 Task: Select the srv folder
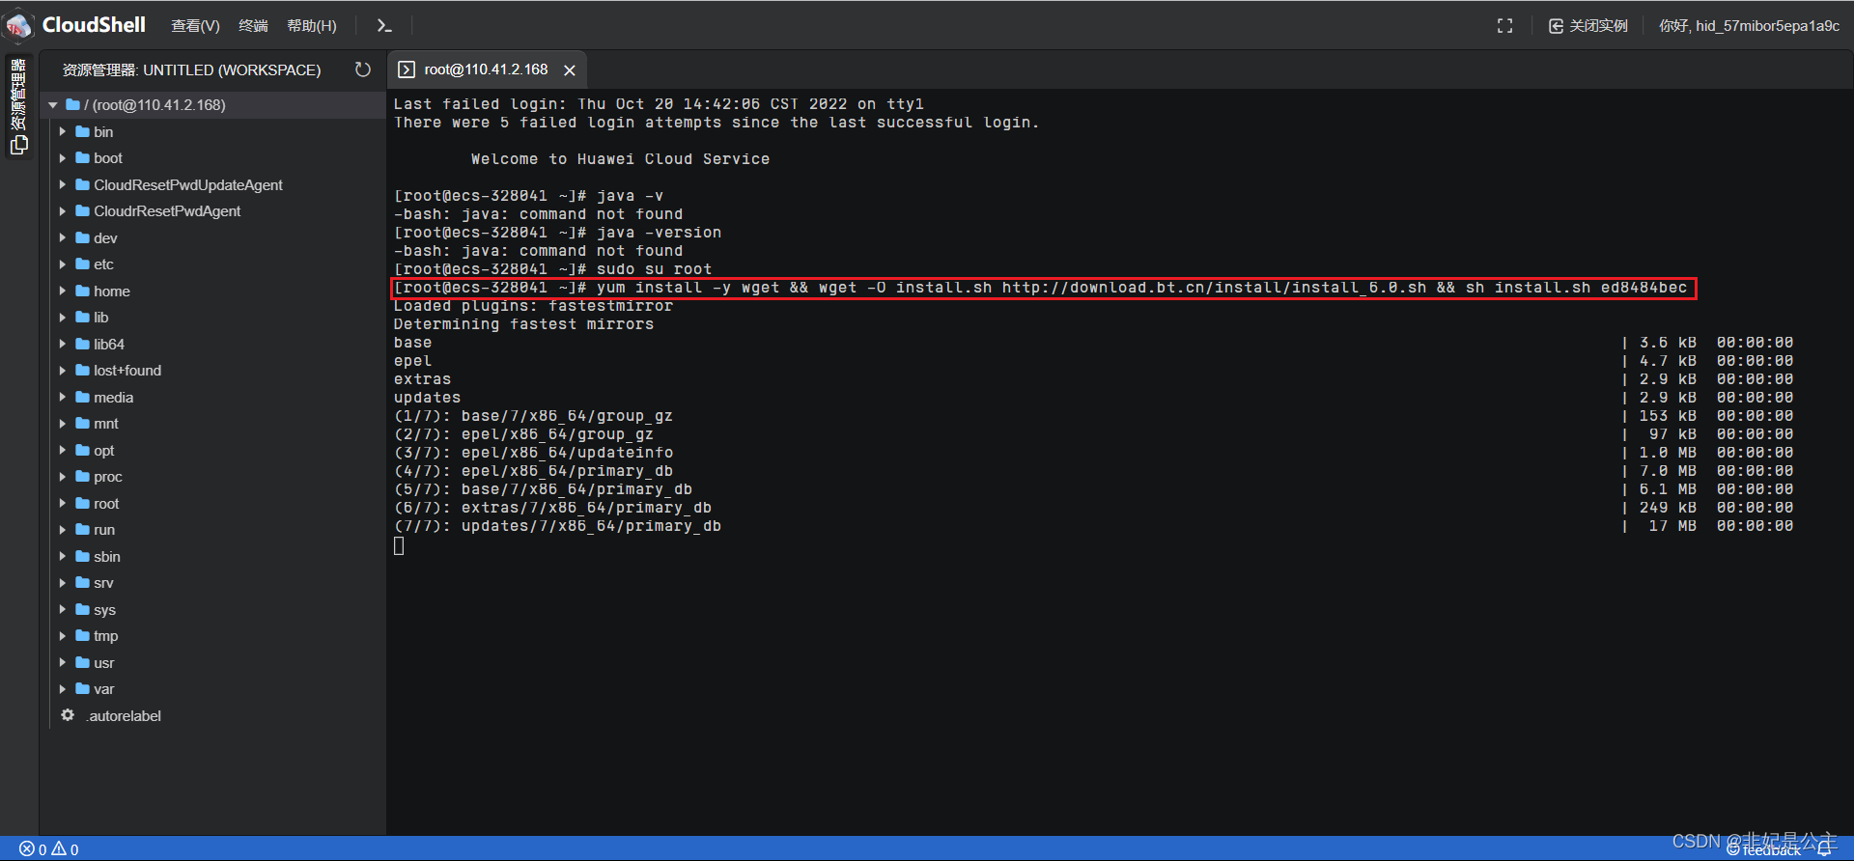click(103, 583)
